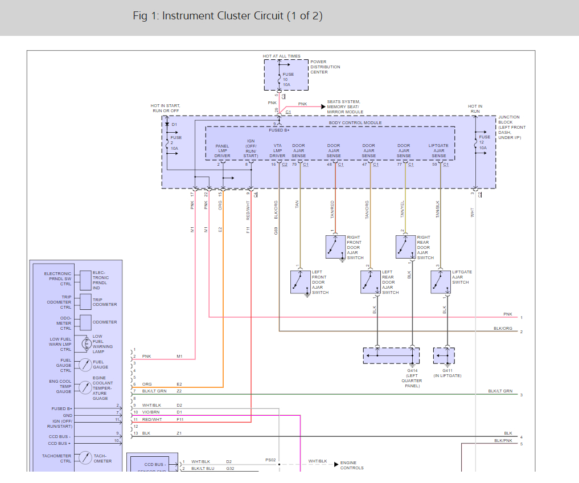Image resolution: width=579 pixels, height=483 pixels.
Task: Click the Fuel Gauge dial symbol
Action: 85,365
